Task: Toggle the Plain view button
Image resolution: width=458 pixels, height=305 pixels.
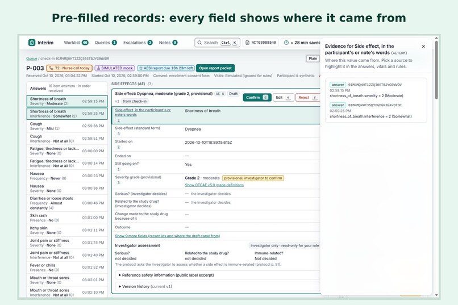Action: tap(313, 59)
